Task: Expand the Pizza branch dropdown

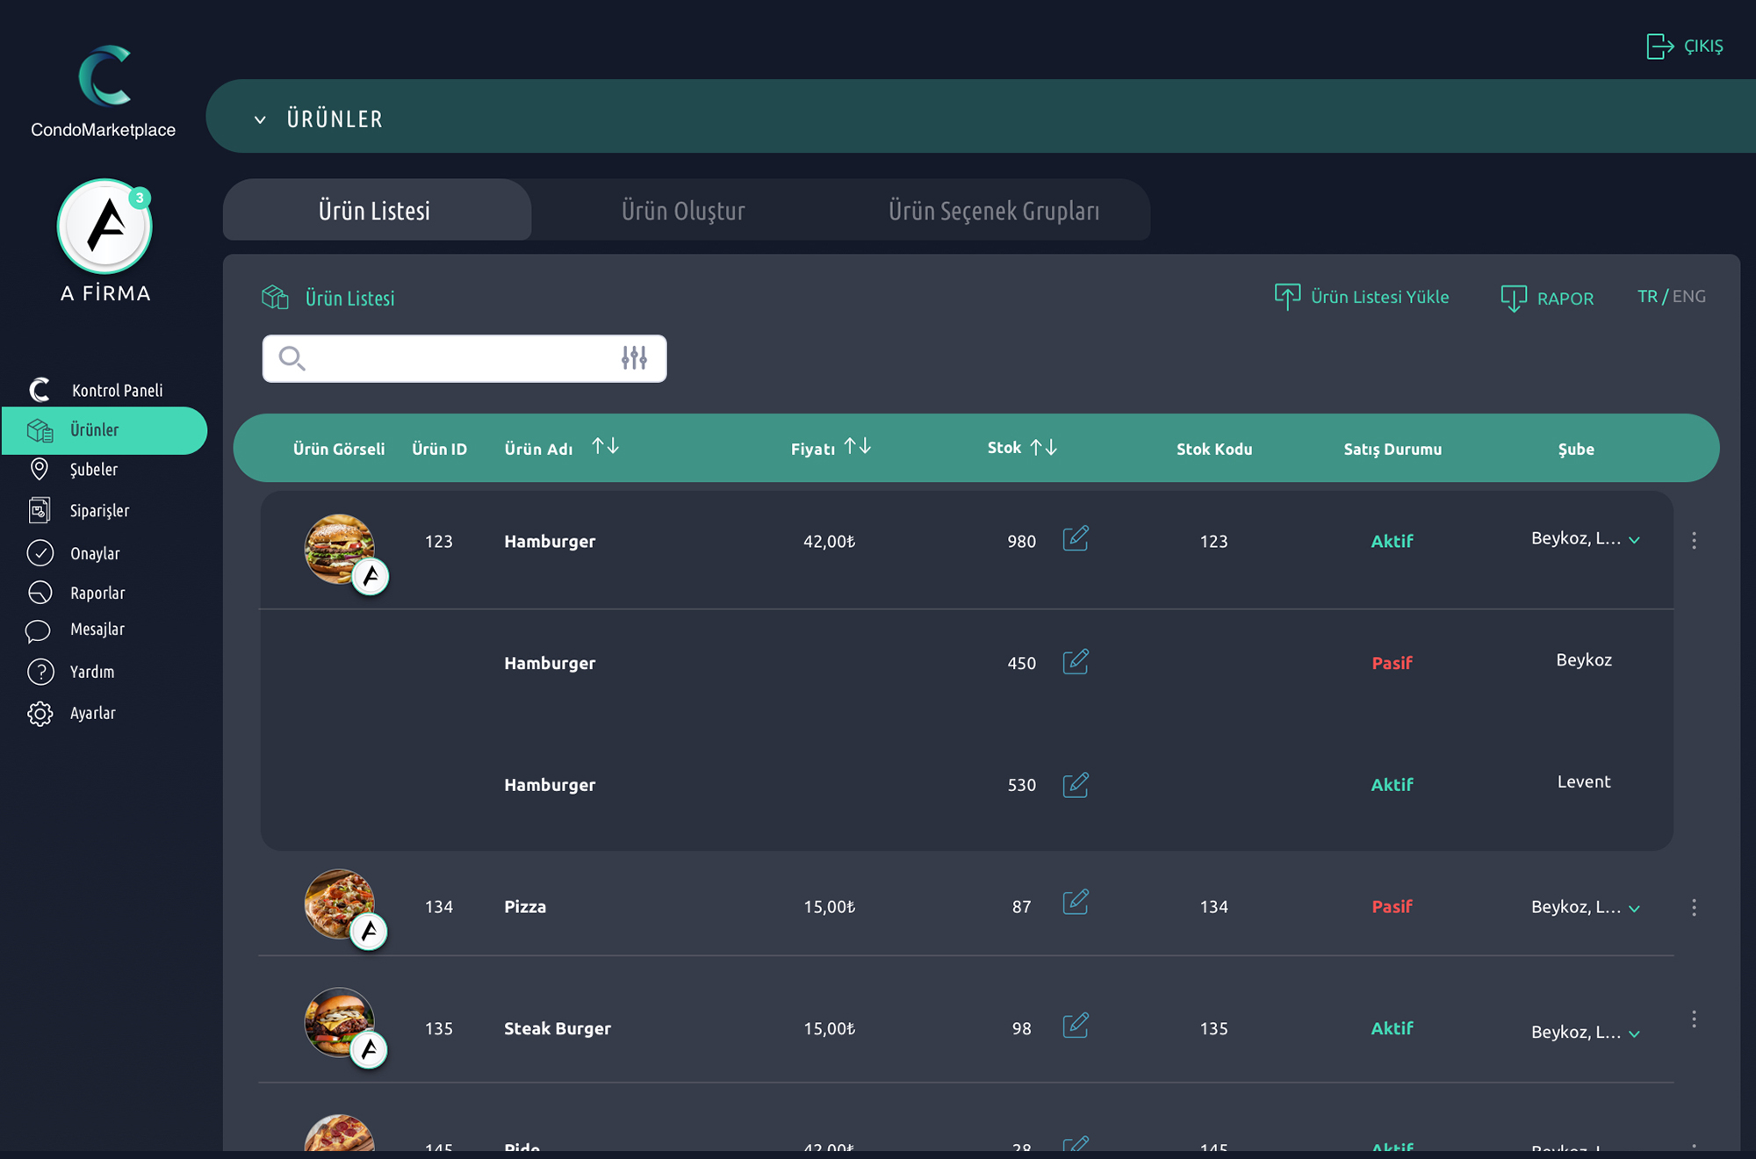Action: pos(1634,909)
